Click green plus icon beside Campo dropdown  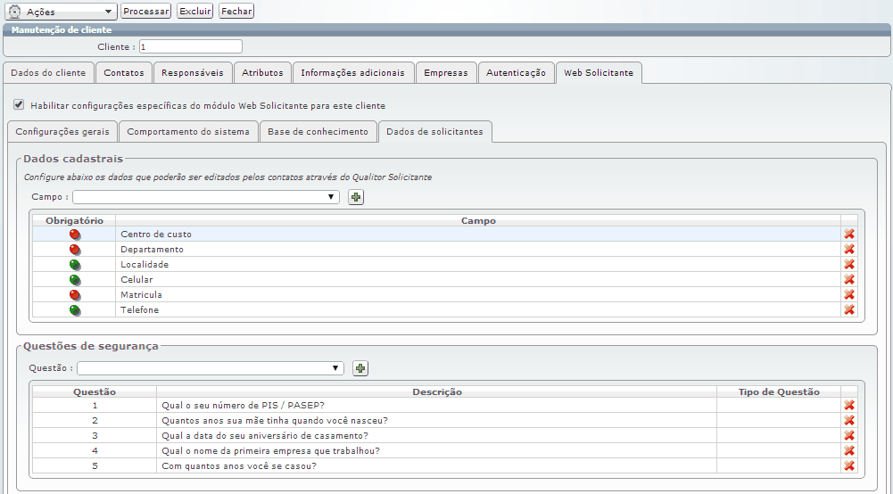coord(356,197)
